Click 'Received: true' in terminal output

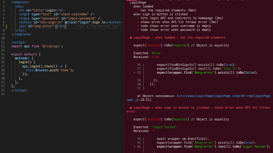(146, 57)
